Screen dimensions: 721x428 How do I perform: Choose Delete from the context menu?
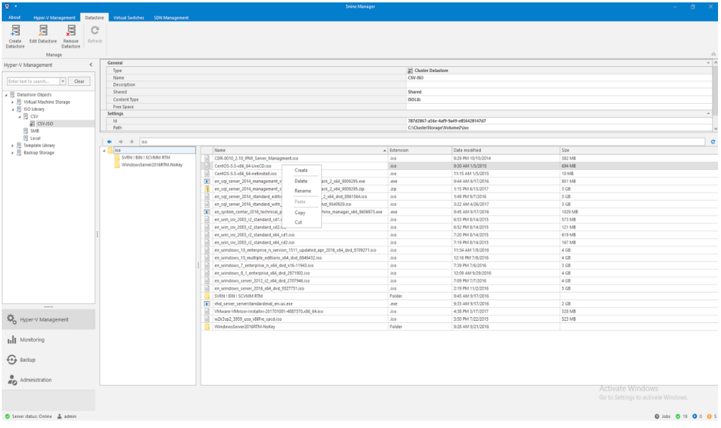(x=301, y=181)
